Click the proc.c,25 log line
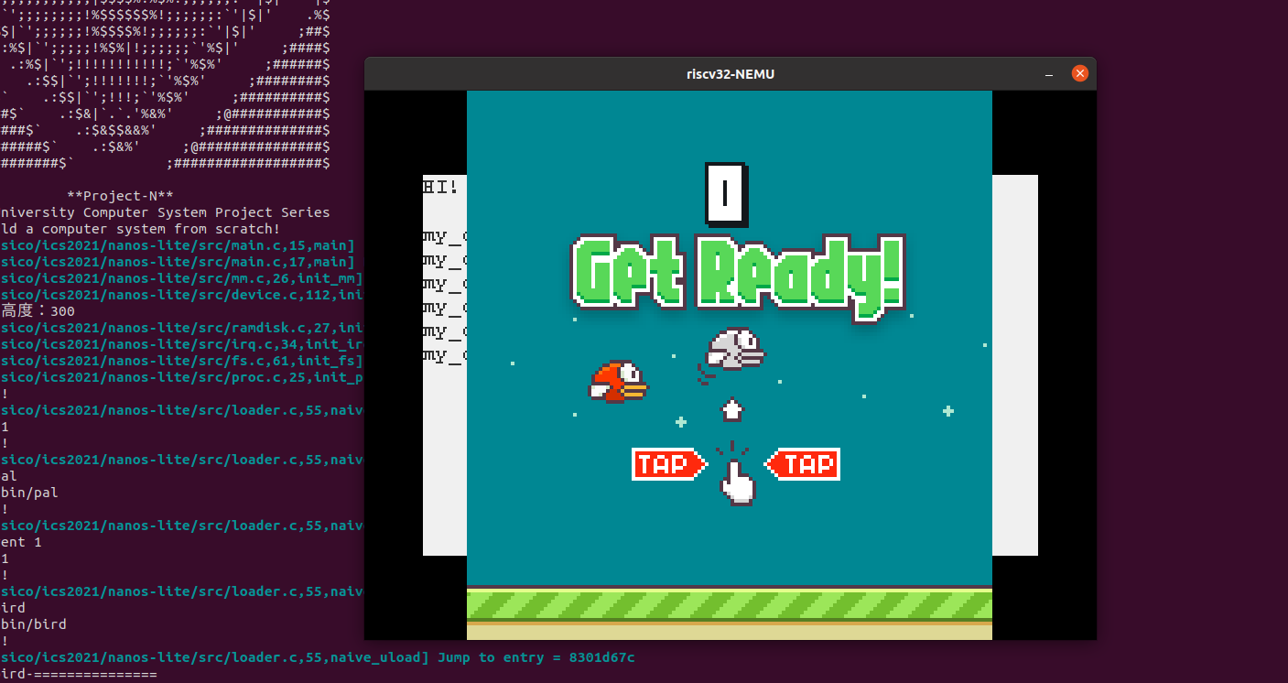The width and height of the screenshot is (1288, 683). 181,377
